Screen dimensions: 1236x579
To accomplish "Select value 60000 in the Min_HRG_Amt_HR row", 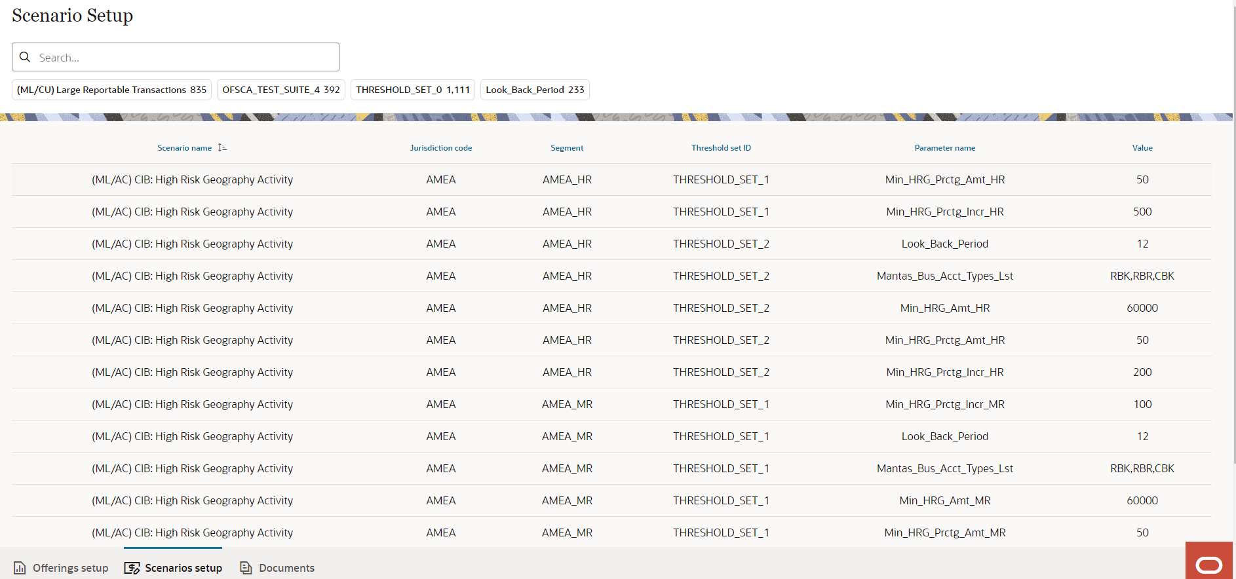I will click(x=1142, y=308).
